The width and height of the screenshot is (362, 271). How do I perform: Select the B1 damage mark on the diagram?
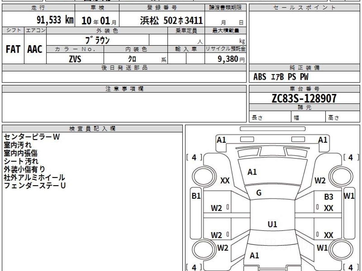tap(196, 196)
